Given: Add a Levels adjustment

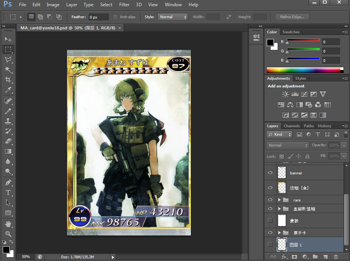Looking at the screenshot, I should pyautogui.click(x=295, y=94).
